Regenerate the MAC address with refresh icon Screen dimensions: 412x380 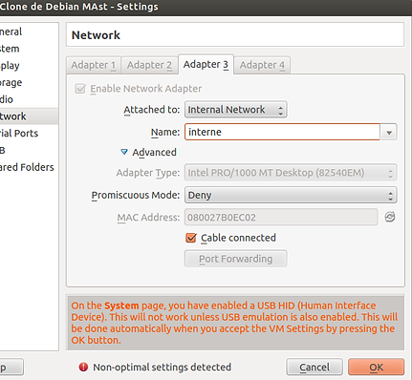coord(390,217)
